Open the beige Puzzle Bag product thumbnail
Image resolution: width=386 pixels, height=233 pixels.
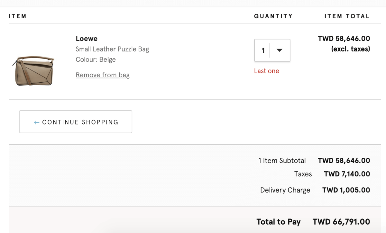pyautogui.click(x=34, y=70)
